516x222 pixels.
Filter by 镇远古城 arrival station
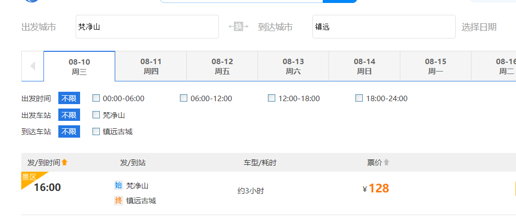[x=96, y=131]
